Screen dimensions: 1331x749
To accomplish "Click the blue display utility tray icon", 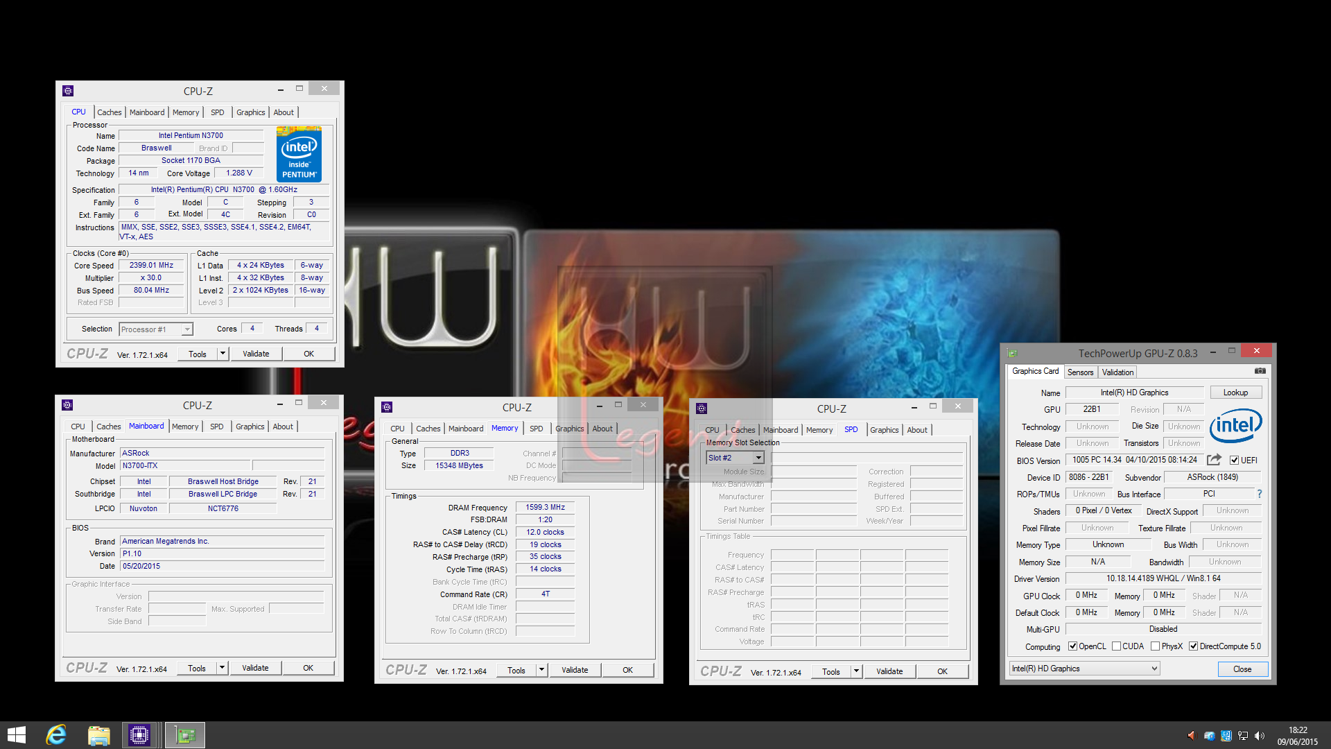I will (1226, 736).
